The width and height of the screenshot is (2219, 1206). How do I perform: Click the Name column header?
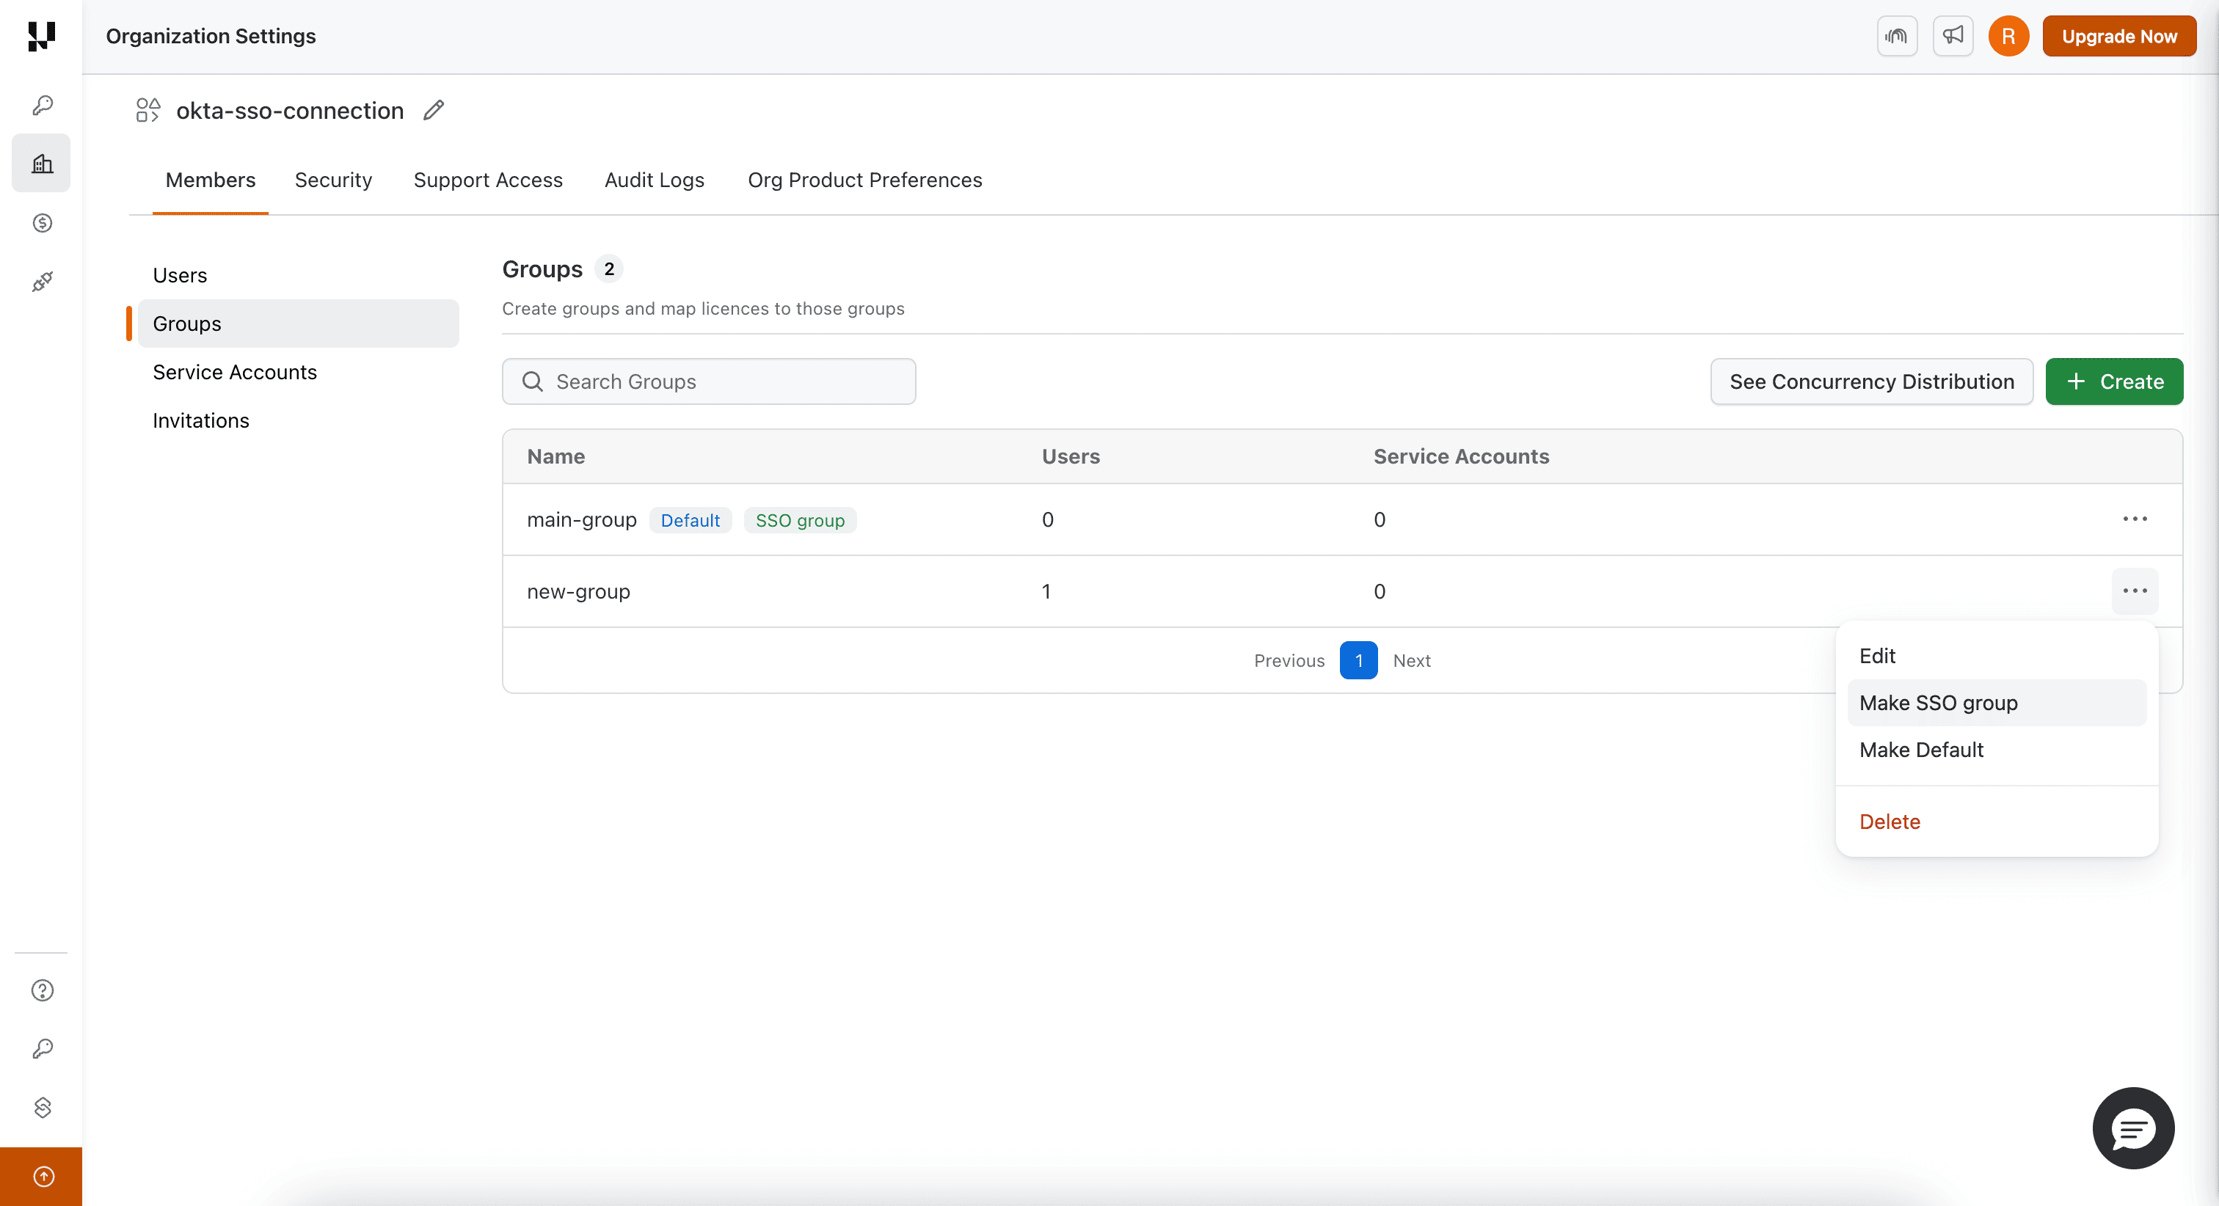tap(555, 456)
